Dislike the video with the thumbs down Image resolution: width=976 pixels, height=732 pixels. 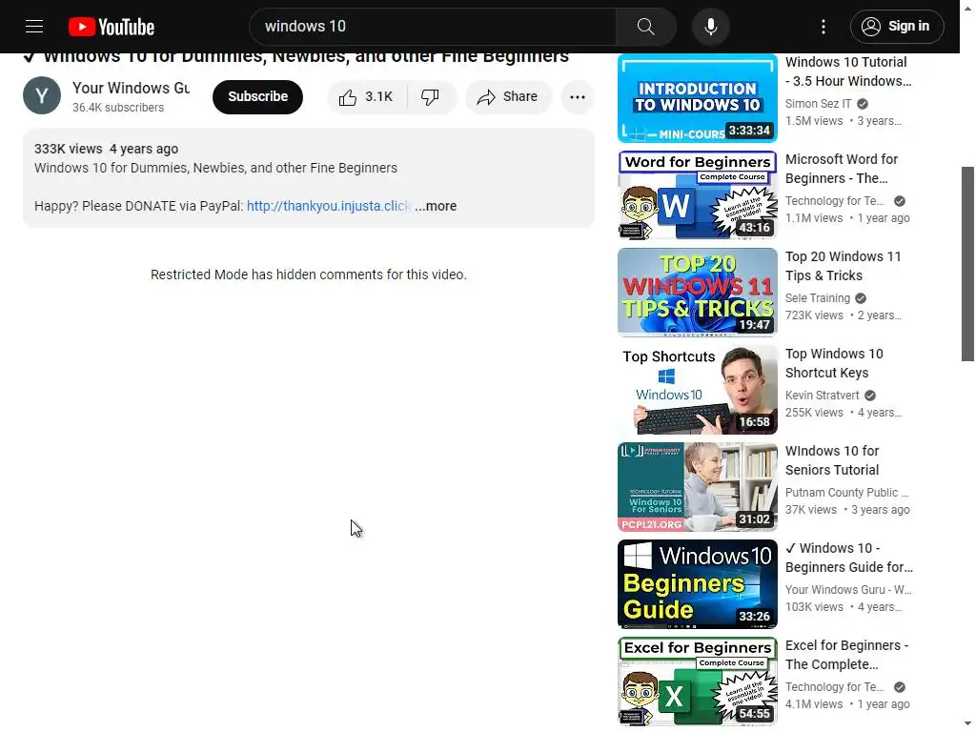pyautogui.click(x=431, y=97)
